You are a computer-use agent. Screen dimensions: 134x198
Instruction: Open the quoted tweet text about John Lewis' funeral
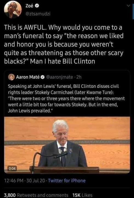coord(66,98)
